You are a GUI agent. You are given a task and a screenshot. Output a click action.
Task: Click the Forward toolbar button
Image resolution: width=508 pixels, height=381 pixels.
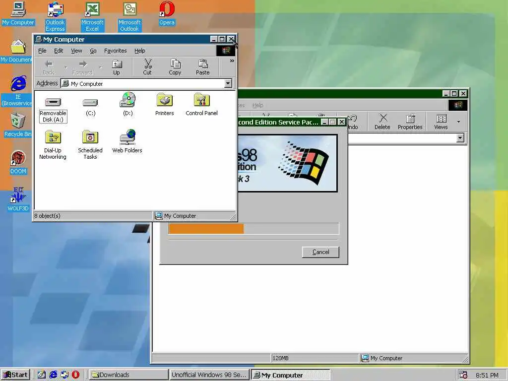(83, 67)
